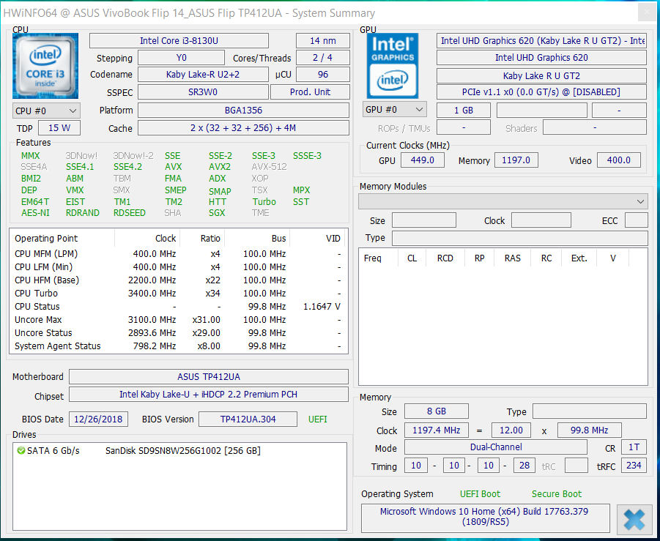
Task: Click the green check icon beside SATA 6 Gb/s
Action: pos(21,450)
